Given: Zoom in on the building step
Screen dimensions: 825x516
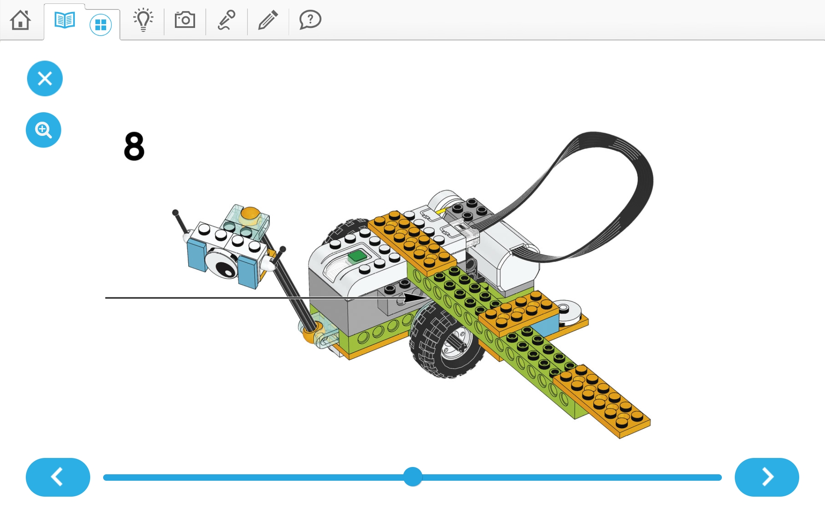Looking at the screenshot, I should tap(43, 130).
